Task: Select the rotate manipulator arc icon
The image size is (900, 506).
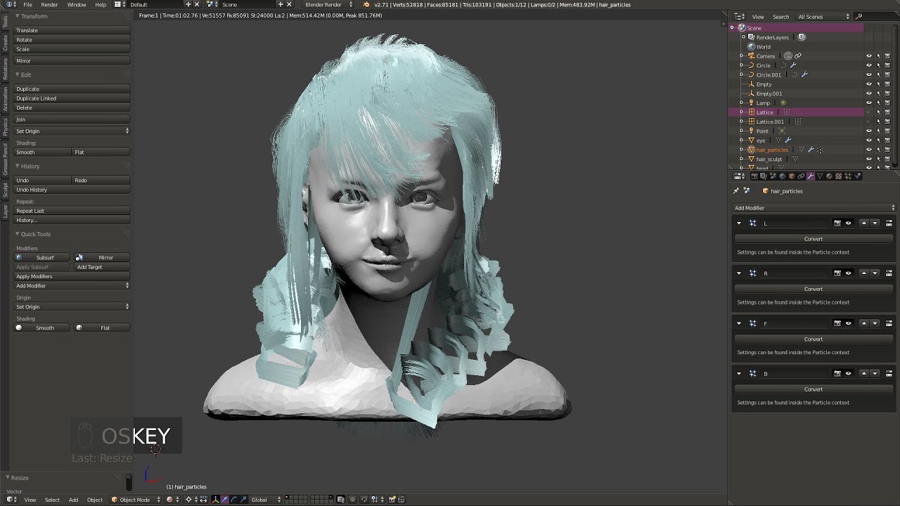Action: pyautogui.click(x=234, y=500)
